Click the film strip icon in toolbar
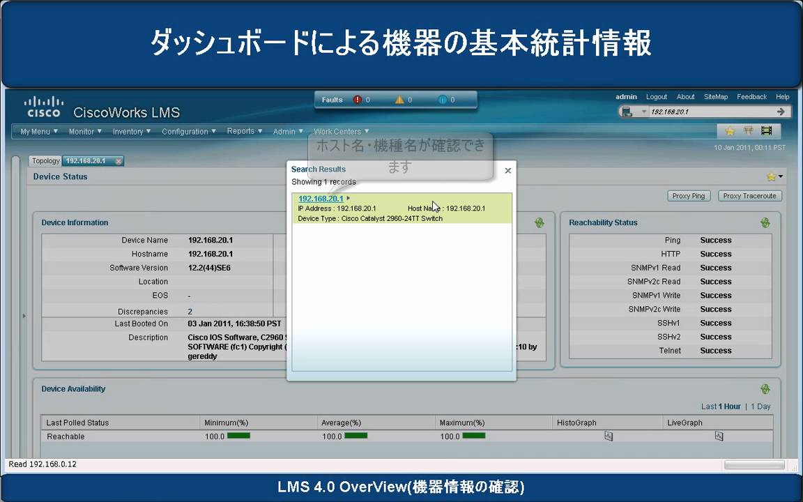This screenshot has width=803, height=502. coord(766,131)
